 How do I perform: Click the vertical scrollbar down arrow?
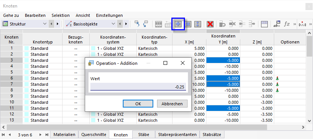pos(309,121)
